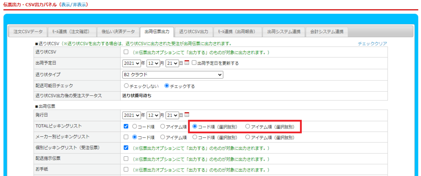The image size is (421, 176).
Task: Click the チェッククリア link
Action: coord(372,43)
